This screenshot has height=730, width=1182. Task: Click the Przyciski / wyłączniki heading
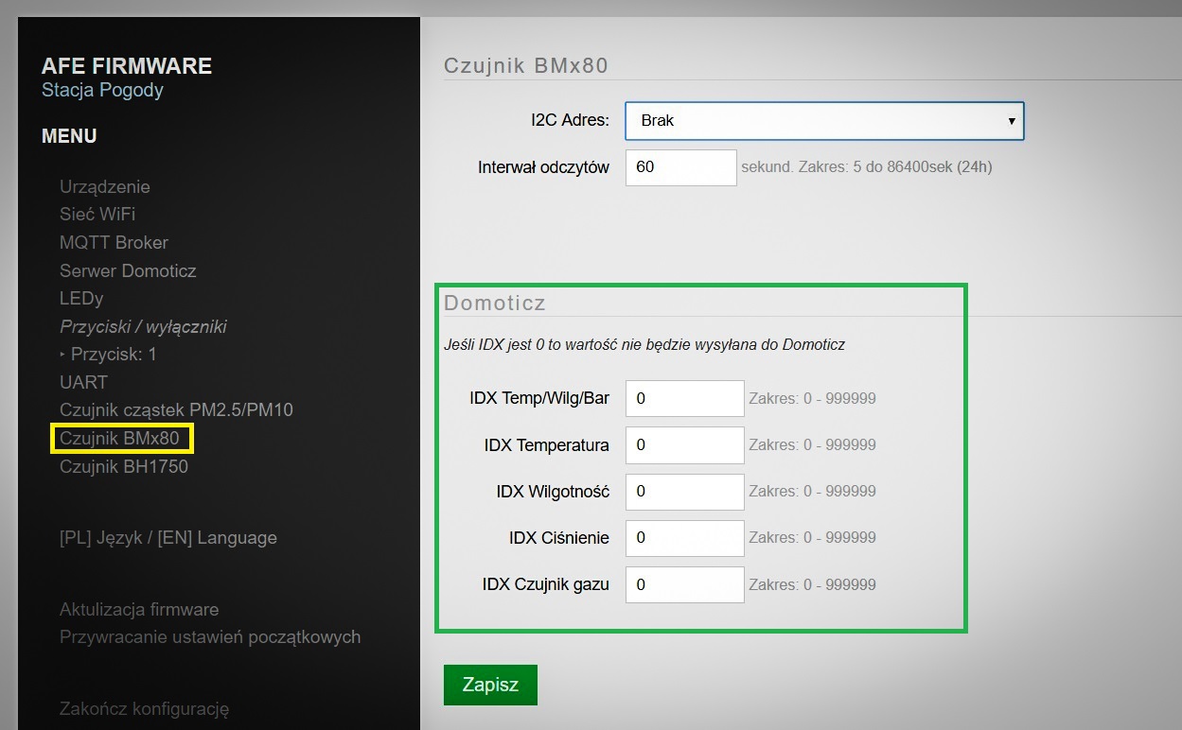[143, 327]
